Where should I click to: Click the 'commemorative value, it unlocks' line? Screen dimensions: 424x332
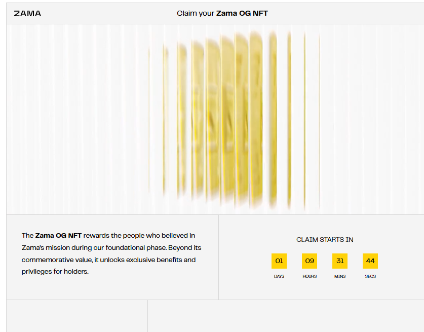click(108, 260)
